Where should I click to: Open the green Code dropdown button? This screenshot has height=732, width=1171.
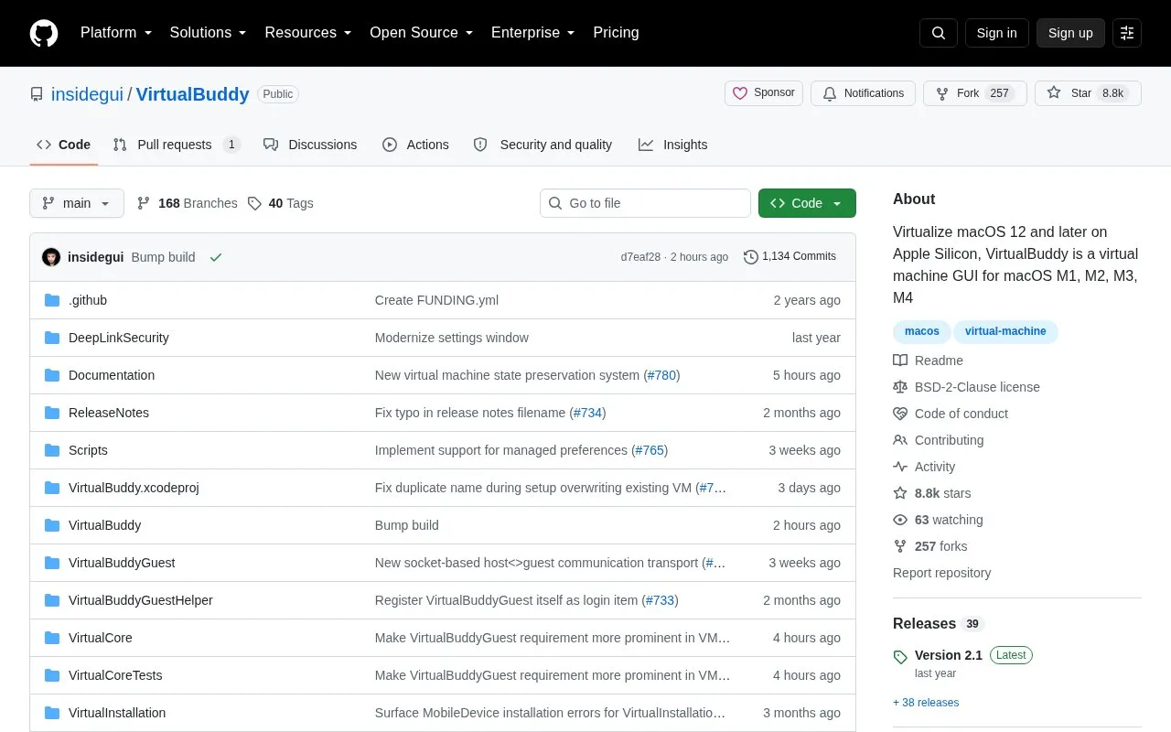807,203
